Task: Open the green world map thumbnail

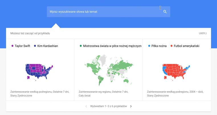Action: 108,70
